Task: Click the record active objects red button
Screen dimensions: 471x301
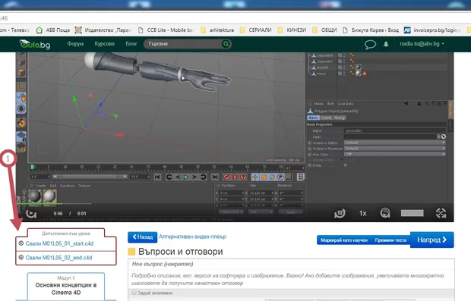Action: click(x=226, y=177)
